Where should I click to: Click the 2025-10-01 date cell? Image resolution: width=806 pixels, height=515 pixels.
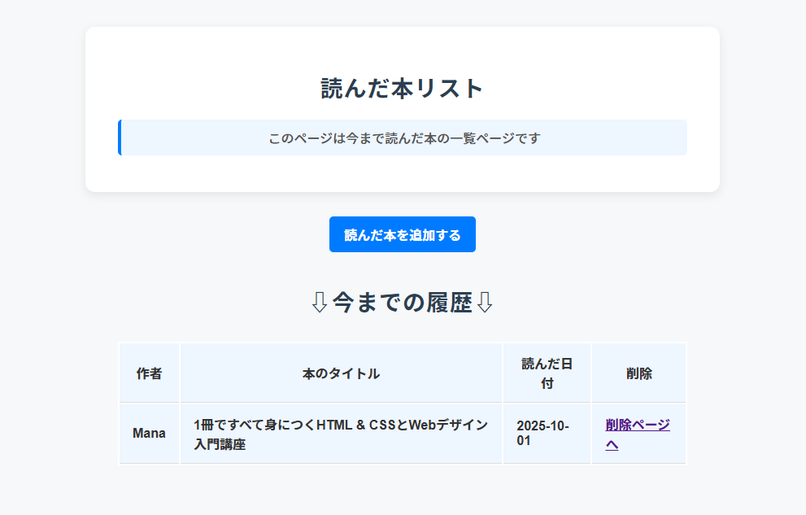542,434
